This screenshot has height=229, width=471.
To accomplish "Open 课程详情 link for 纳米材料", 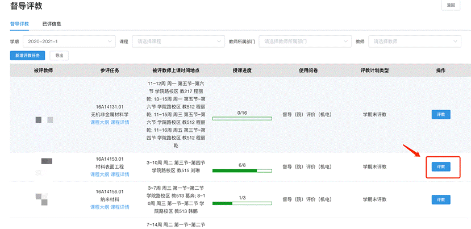I will (x=120, y=207).
